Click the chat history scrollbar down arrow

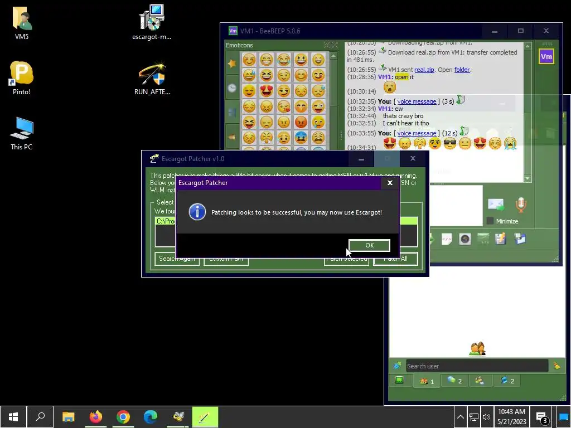point(528,179)
